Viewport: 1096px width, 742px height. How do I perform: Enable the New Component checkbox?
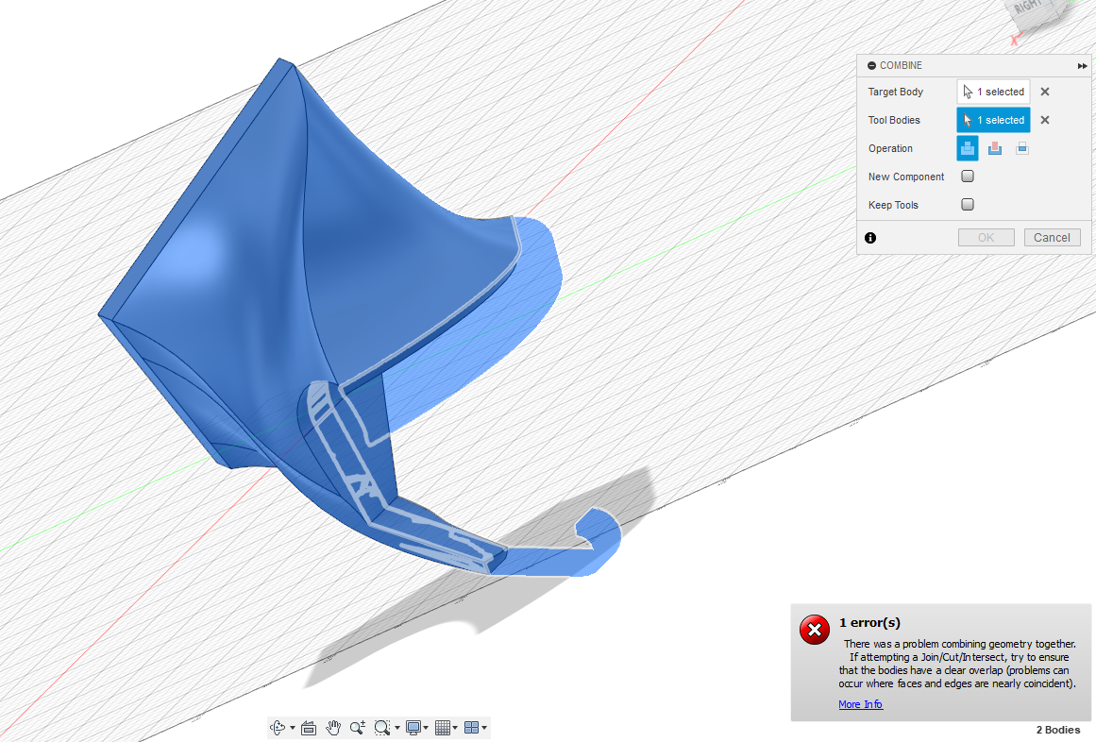[x=967, y=177]
